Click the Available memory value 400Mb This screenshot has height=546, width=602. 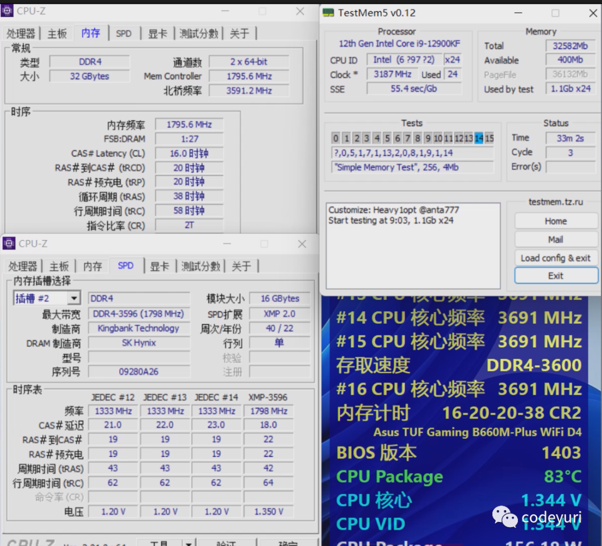[x=570, y=60]
